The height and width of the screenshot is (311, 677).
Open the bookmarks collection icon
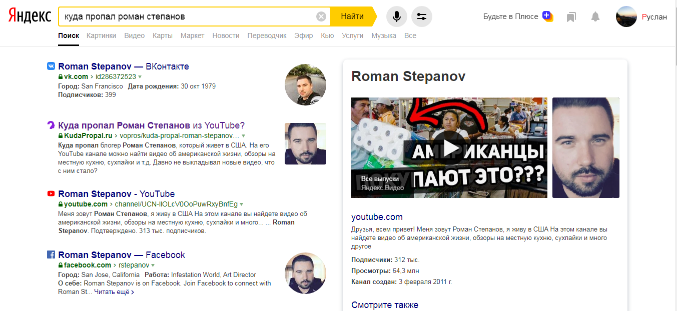(x=571, y=17)
